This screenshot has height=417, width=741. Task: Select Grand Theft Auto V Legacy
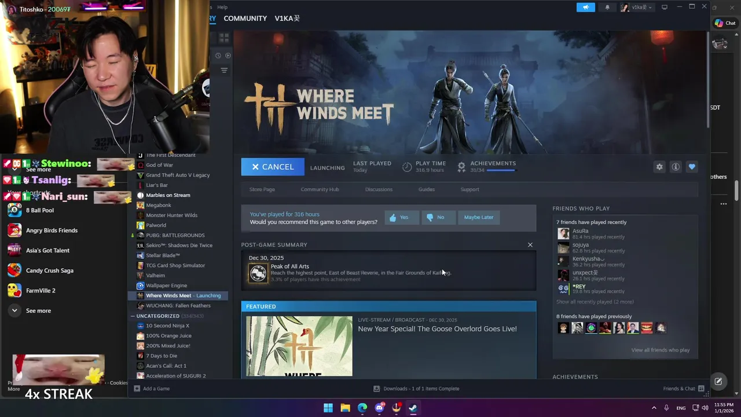[178, 175]
